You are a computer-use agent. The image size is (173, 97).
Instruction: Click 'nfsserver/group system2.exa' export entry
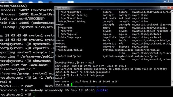27,74
